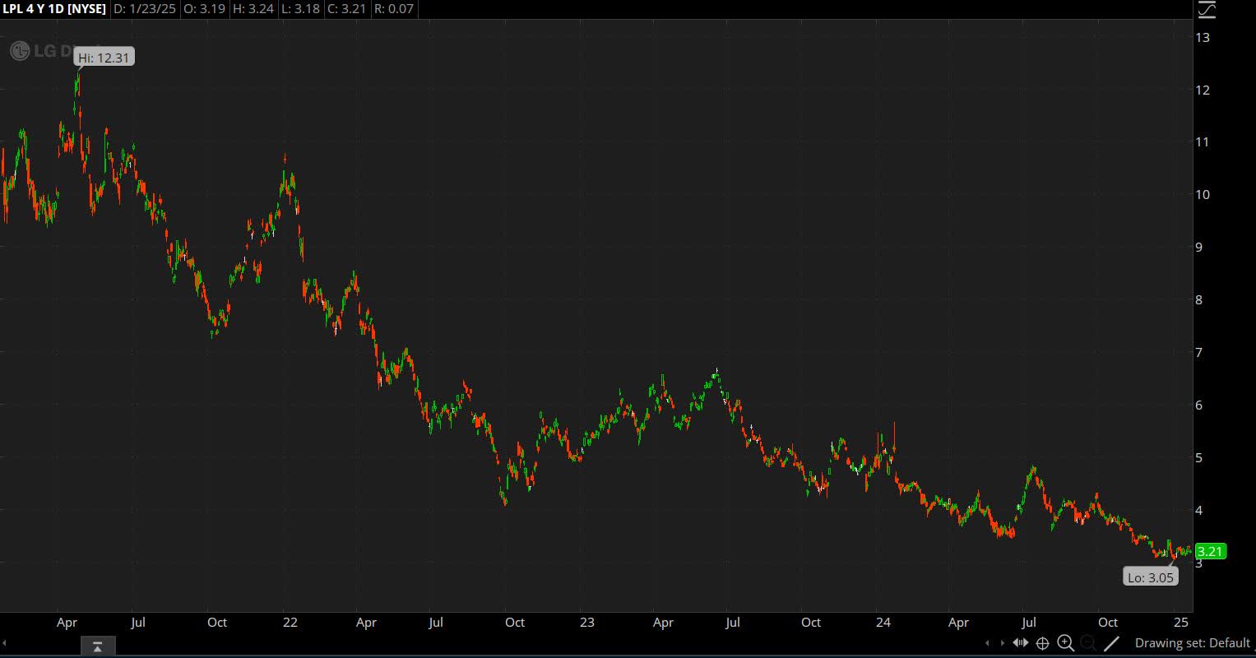Collapse the bottom panel tray control
The width and height of the screenshot is (1256, 658).
pos(97,646)
